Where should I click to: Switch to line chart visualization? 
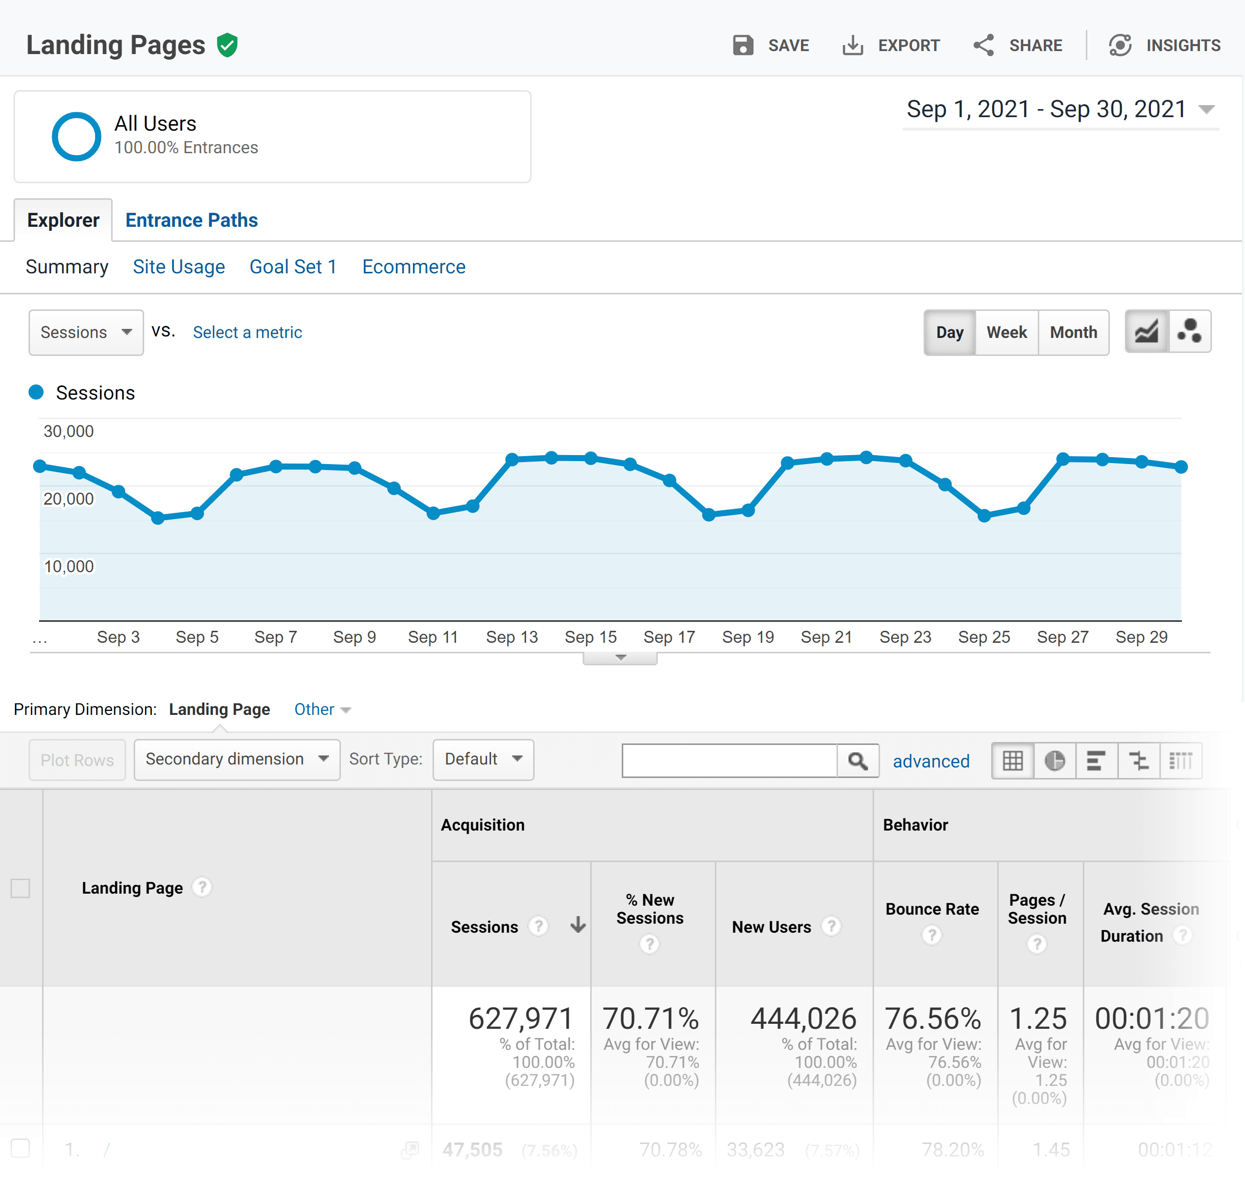(1146, 332)
